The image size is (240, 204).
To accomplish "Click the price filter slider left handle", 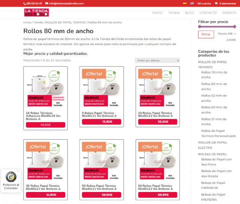I will point(199,27).
